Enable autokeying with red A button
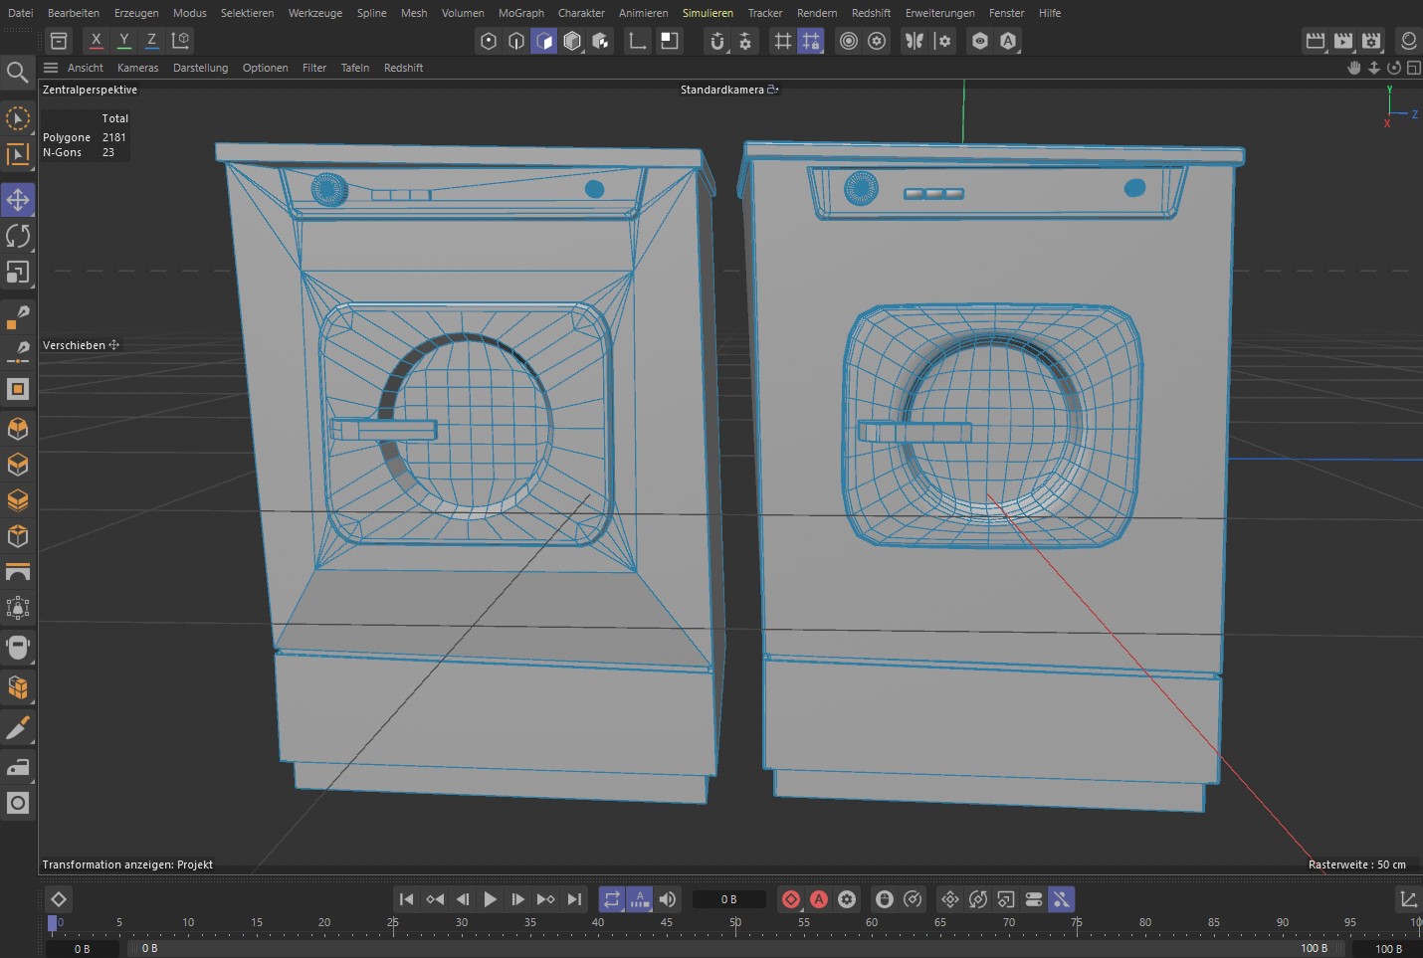The height and width of the screenshot is (958, 1423). pyautogui.click(x=819, y=899)
